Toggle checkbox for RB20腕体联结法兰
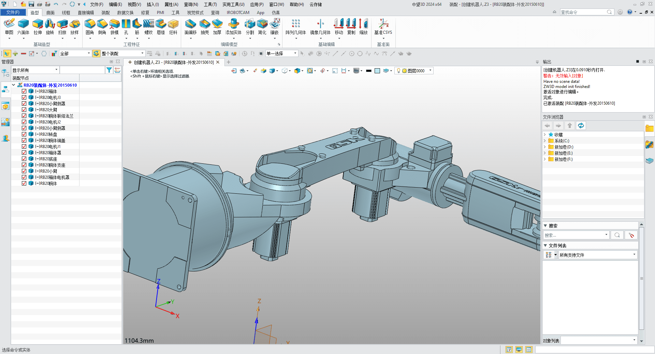 pyautogui.click(x=24, y=116)
